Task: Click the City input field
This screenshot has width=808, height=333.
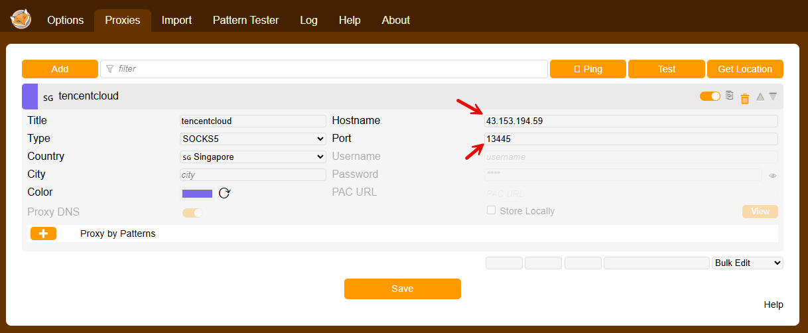Action: [x=253, y=175]
